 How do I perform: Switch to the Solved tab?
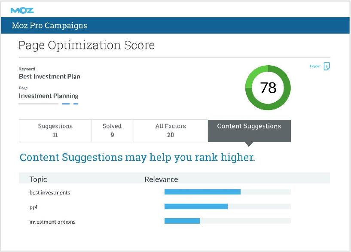(112, 130)
